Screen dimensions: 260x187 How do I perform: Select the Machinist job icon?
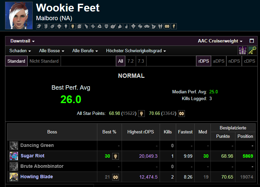(86, 26)
